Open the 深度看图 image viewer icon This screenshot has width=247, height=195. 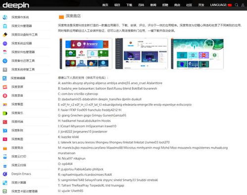tap(5, 104)
